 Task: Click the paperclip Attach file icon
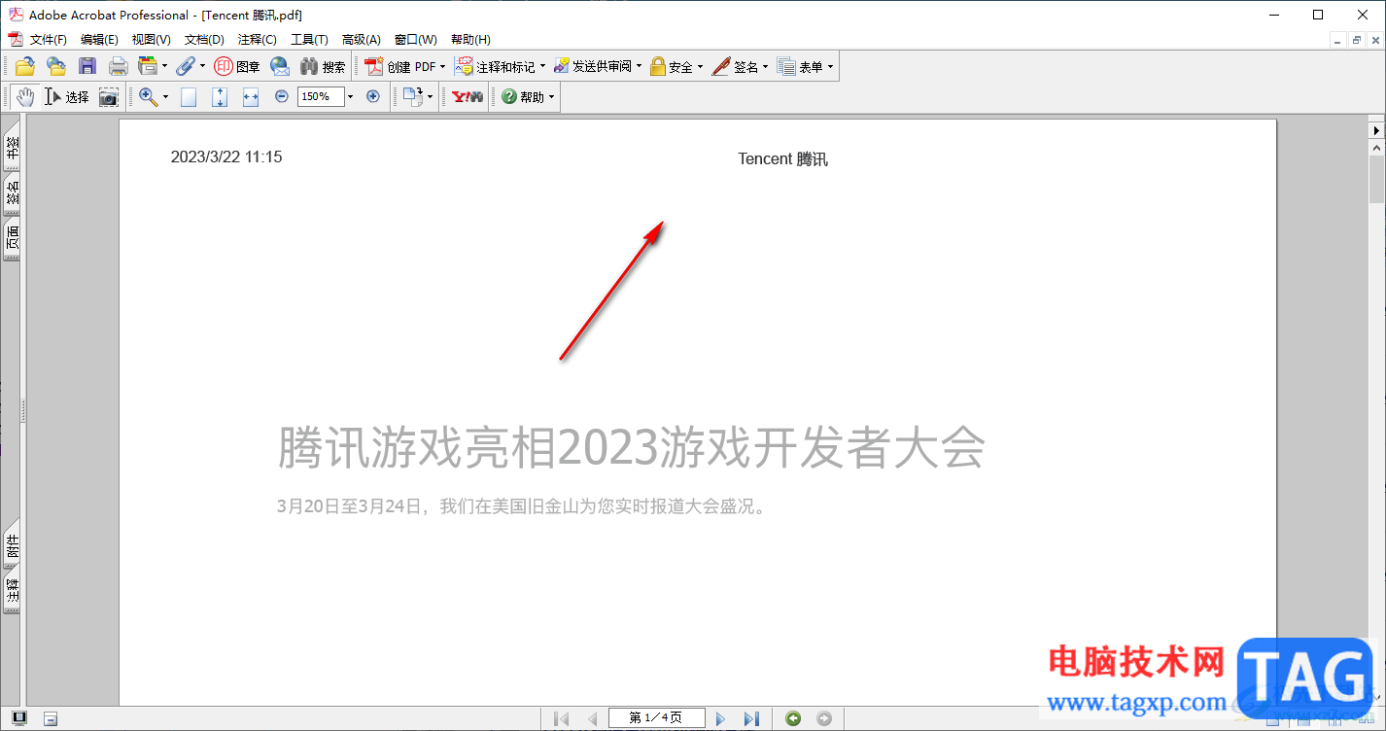(185, 66)
